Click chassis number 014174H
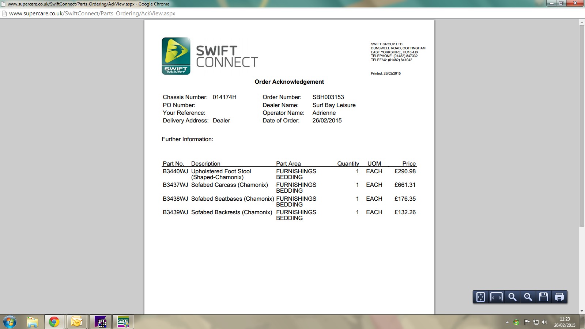 coord(224,97)
